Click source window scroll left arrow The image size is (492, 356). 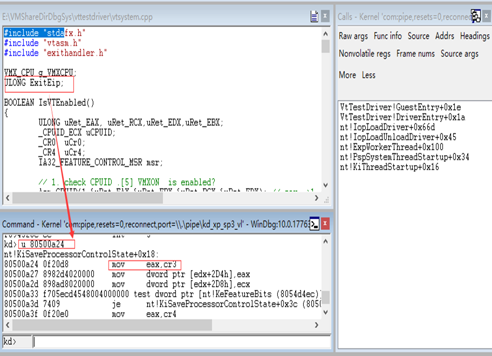pyautogui.click(x=8, y=198)
